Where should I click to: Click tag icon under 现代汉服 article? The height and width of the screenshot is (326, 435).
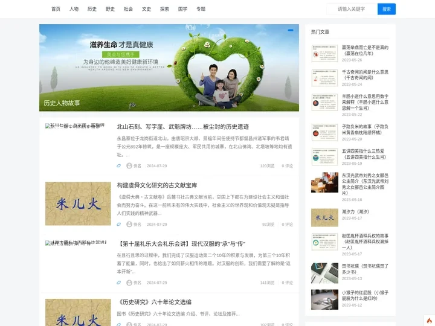pos(119,283)
